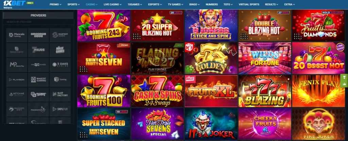Pick the Slot Factory provider tile
Viewport: 348px width, 141px height.
tap(60, 94)
